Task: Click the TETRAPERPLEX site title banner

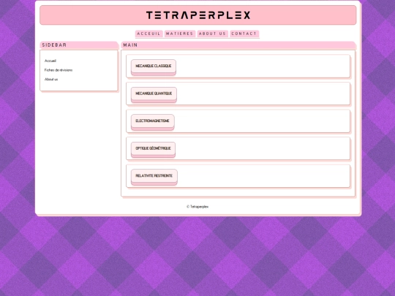Action: click(198, 15)
